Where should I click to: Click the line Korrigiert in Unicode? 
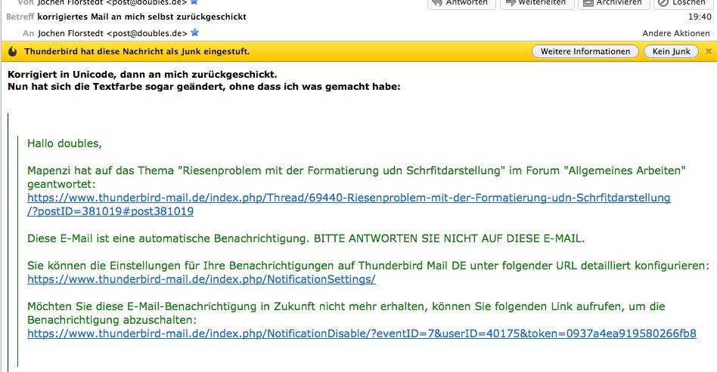click(142, 75)
